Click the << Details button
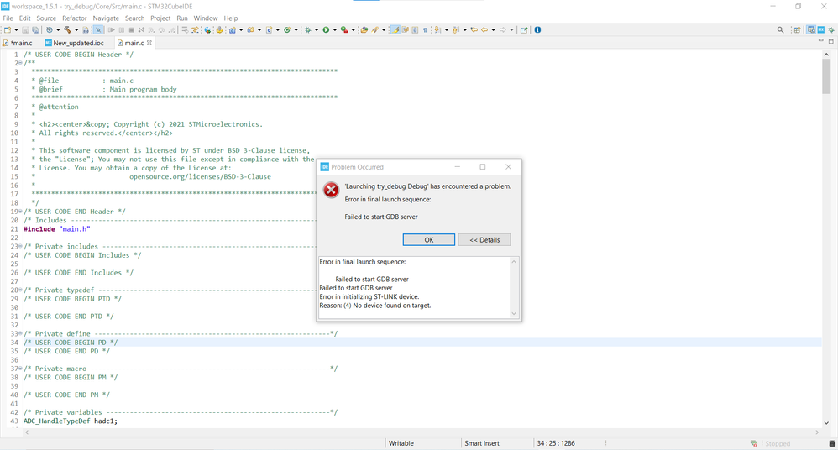The height and width of the screenshot is (450, 838). point(484,240)
